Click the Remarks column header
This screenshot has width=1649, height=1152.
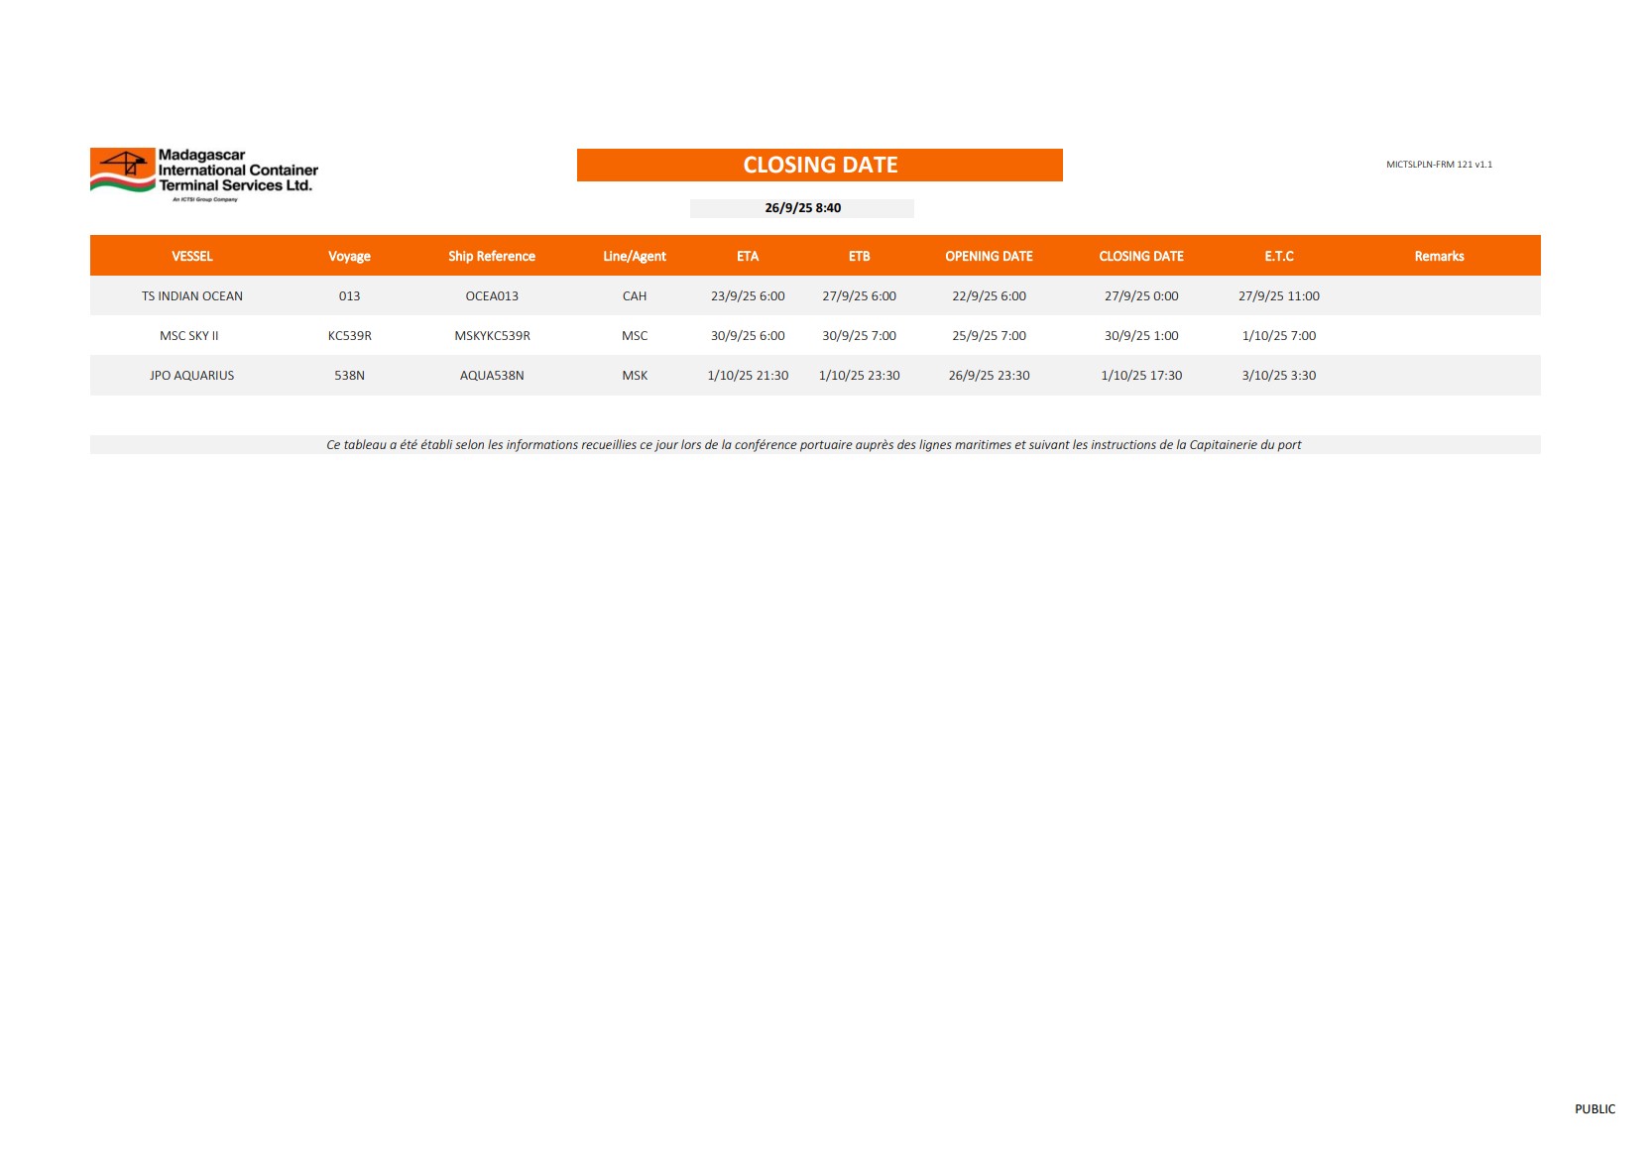[1439, 256]
